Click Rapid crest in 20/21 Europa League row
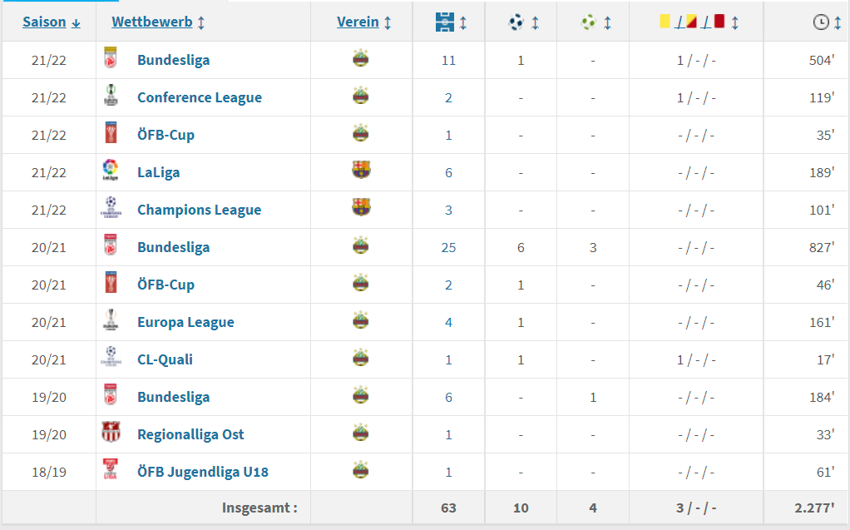 point(361,320)
